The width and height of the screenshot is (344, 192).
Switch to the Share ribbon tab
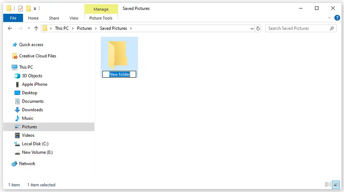(54, 18)
